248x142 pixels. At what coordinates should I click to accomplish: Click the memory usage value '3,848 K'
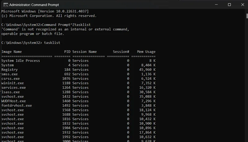tap(148, 106)
